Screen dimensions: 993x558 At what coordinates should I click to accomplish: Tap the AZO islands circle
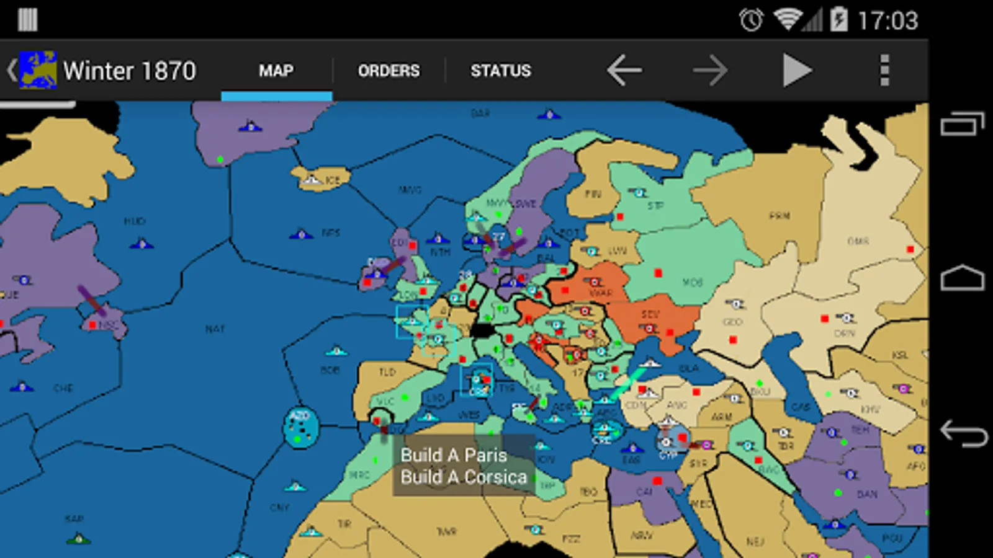pos(300,427)
